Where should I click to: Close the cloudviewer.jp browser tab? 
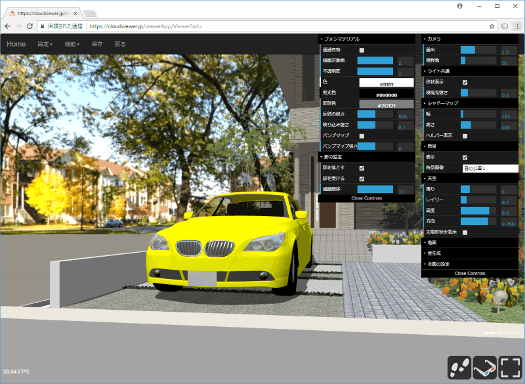75,13
